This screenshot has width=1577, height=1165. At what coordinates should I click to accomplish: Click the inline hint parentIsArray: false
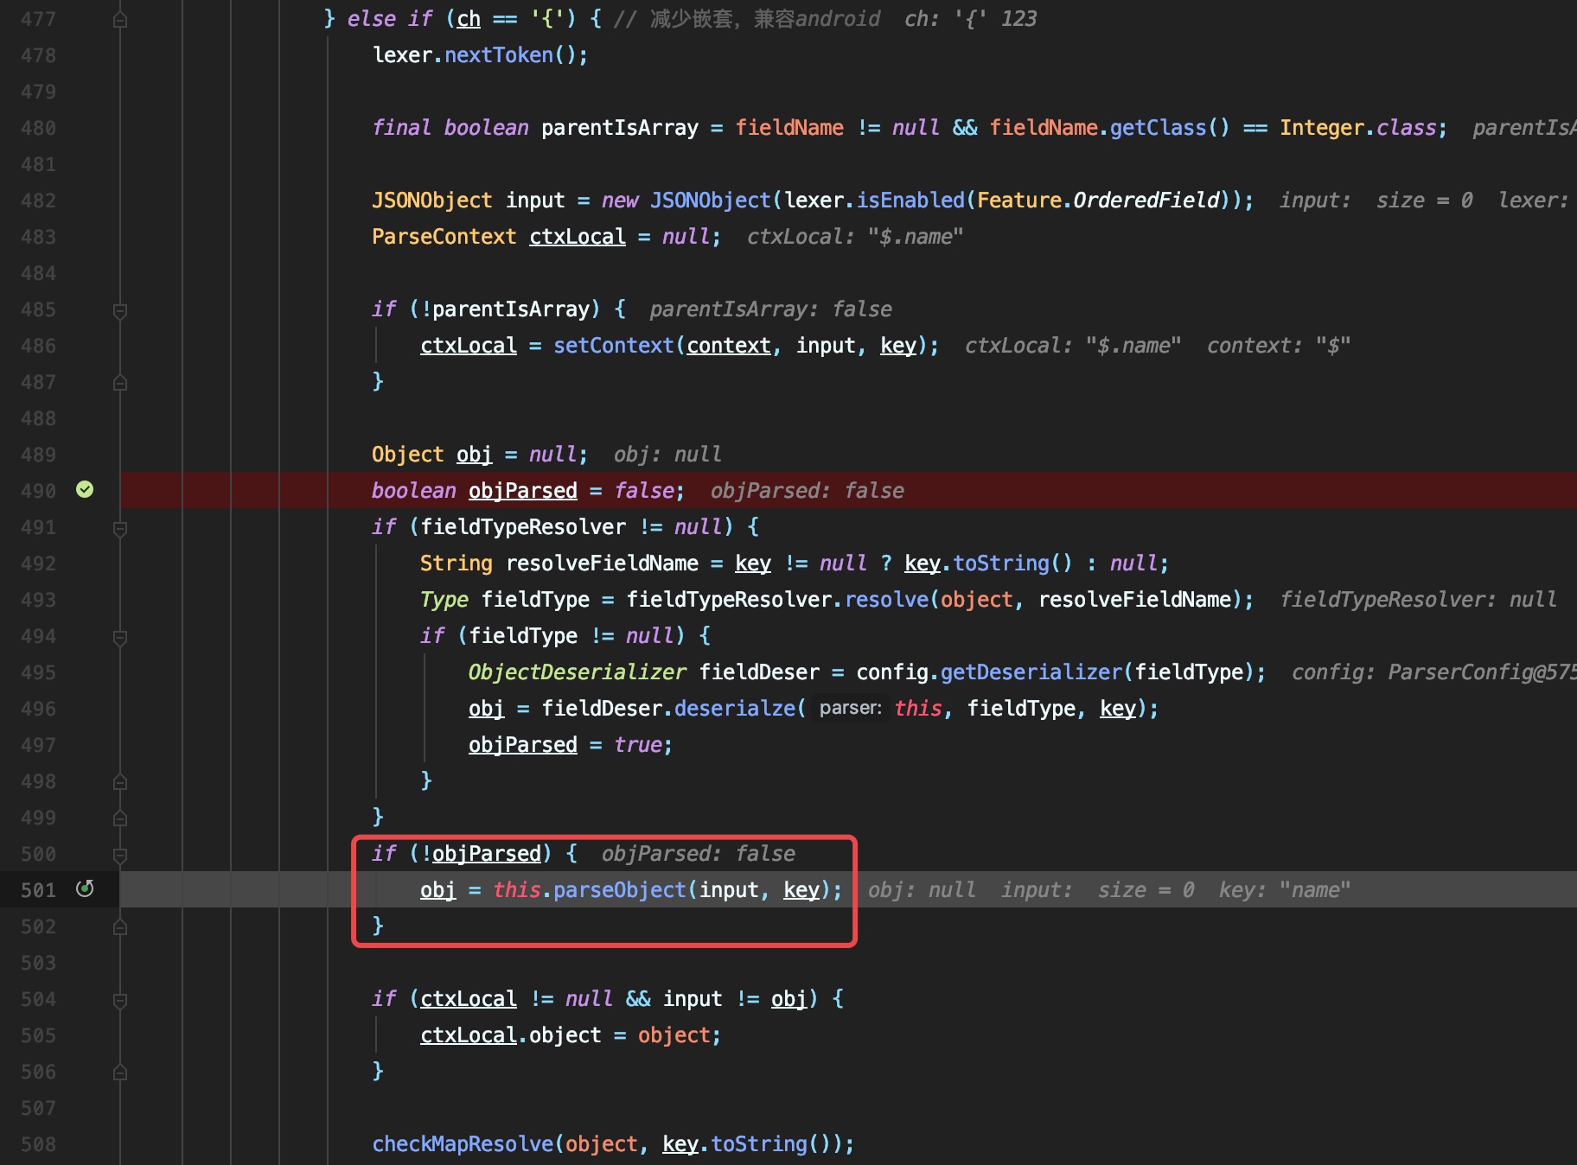[x=770, y=309]
